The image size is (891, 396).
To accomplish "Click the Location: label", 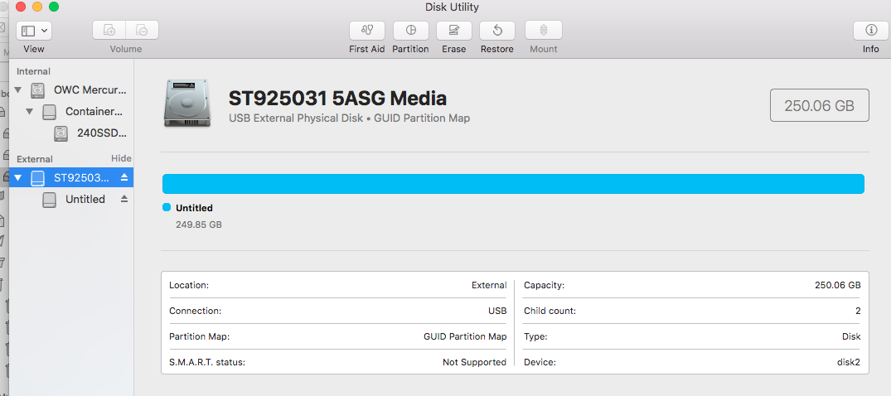I will [x=189, y=285].
